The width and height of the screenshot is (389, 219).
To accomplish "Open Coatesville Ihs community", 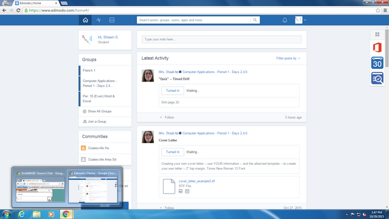I will 98,148.
